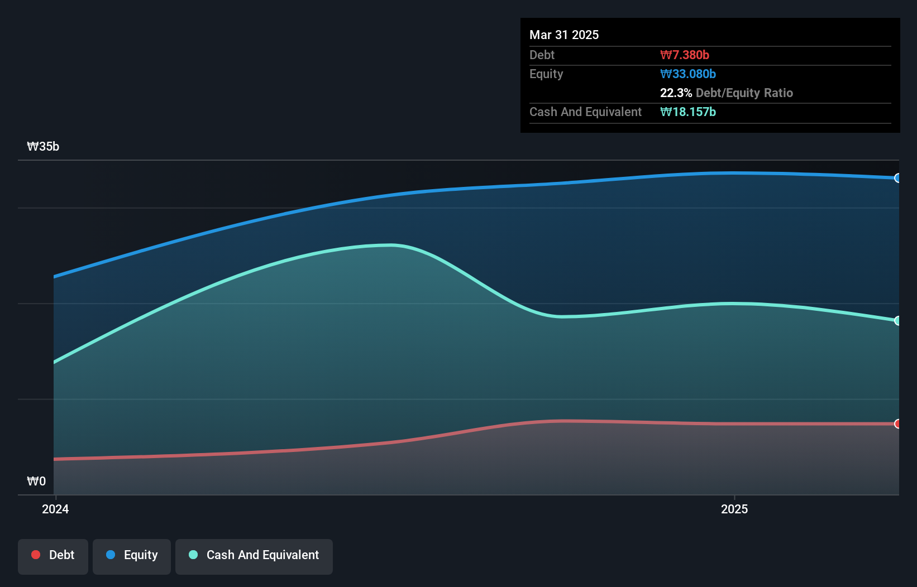Expand the Mar 31 2025 tooltip header
This screenshot has height=587, width=917.
click(x=564, y=35)
